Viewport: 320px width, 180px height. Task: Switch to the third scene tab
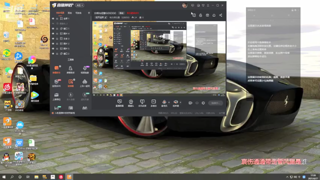point(78,13)
